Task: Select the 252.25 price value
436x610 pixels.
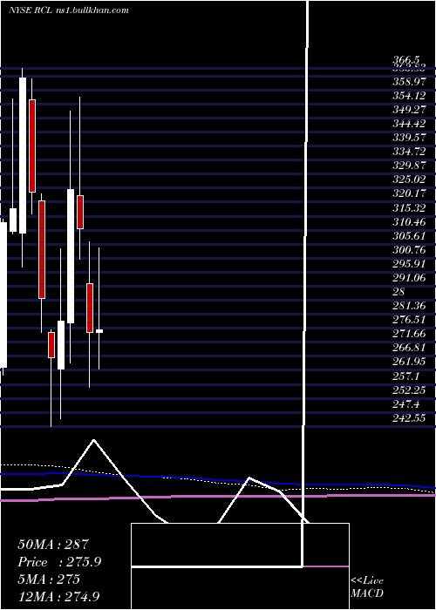Action: pyautogui.click(x=409, y=390)
